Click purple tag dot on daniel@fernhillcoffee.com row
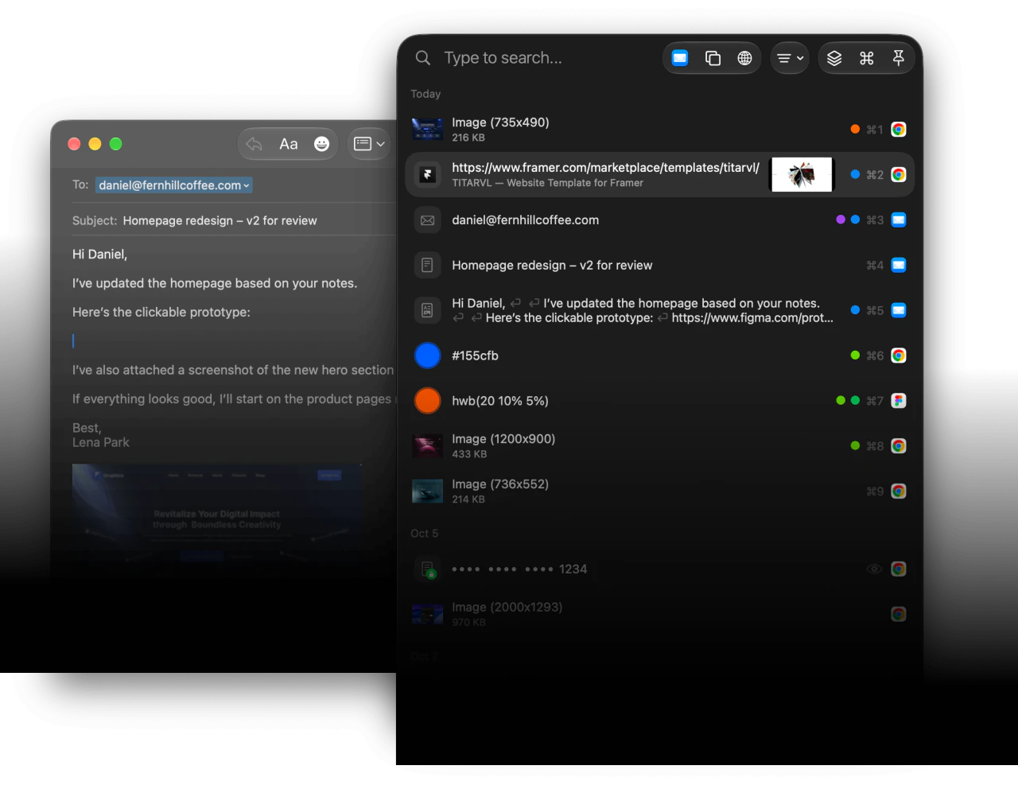This screenshot has height=785, width=1018. (841, 220)
